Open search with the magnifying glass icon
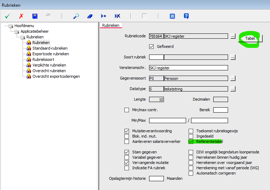 (x=76, y=16)
